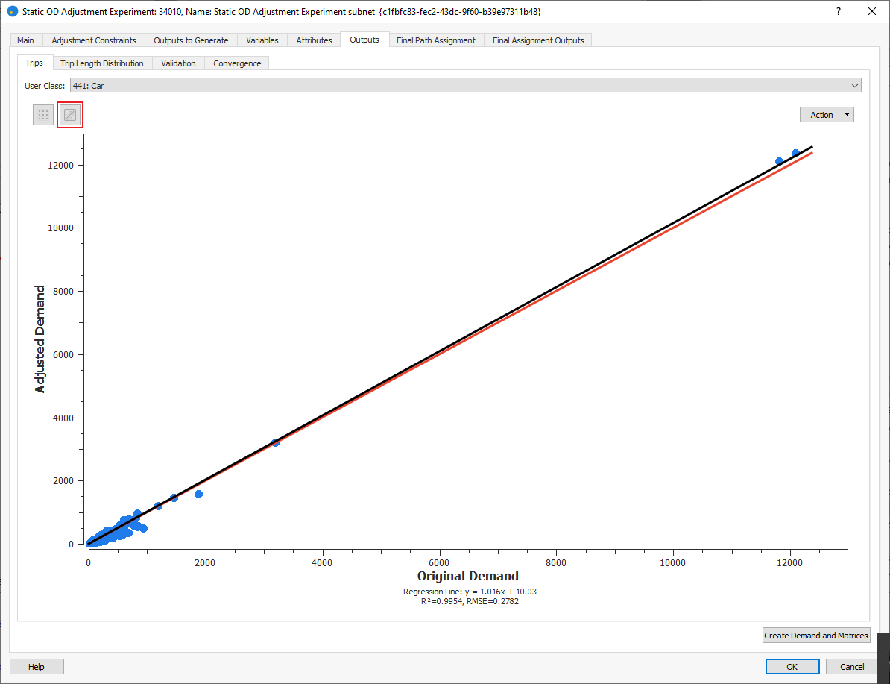
Task: Click the data point near 3200 demand
Action: (x=275, y=442)
